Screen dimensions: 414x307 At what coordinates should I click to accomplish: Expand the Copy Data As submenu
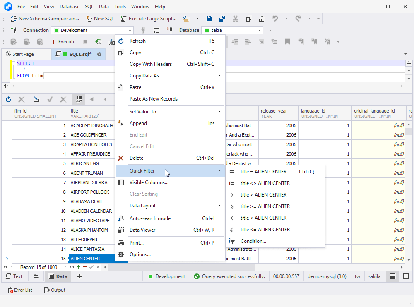point(145,75)
